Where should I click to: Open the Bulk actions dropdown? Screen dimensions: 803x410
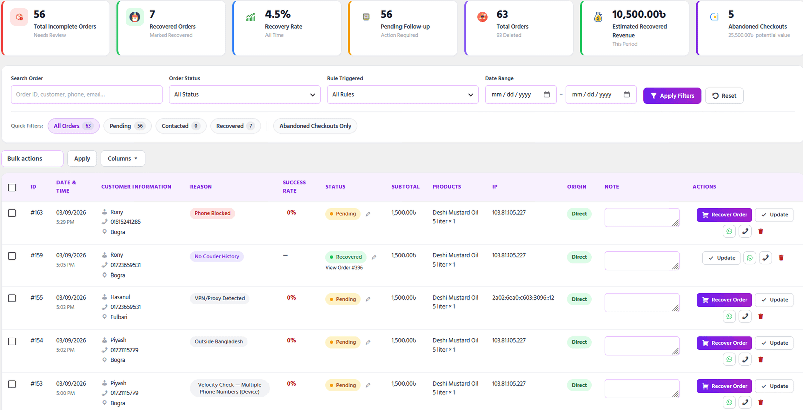coord(32,159)
